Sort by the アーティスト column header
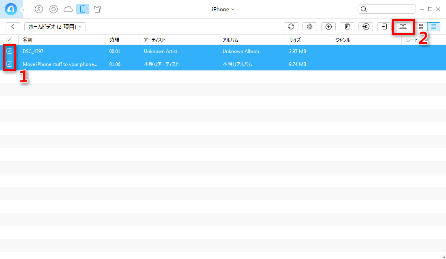The width and height of the screenshot is (446, 259). point(179,40)
